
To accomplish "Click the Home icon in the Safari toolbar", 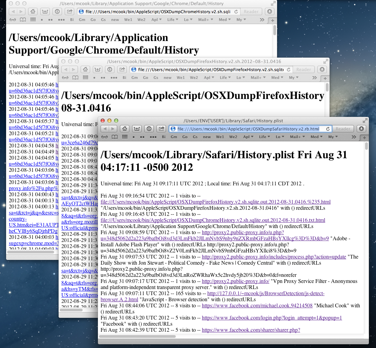I will (125, 129).
